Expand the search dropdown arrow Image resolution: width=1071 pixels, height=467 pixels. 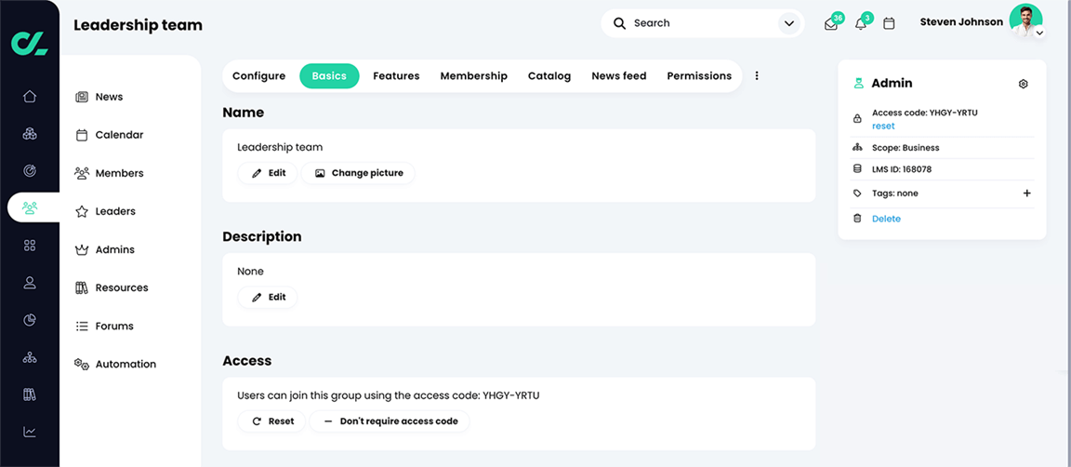pyautogui.click(x=789, y=23)
